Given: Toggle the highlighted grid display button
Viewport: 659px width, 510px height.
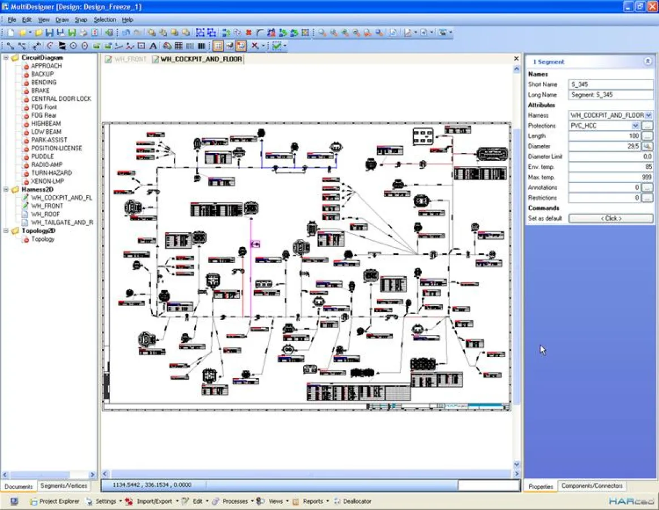Looking at the screenshot, I should coord(218,46).
